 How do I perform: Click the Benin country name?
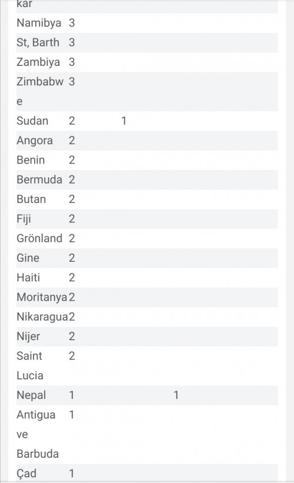click(x=31, y=160)
